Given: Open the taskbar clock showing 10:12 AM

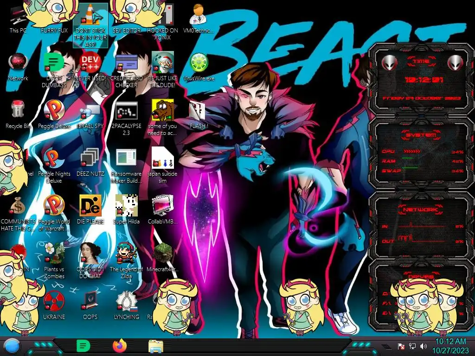Looking at the screenshot, I should (450, 346).
